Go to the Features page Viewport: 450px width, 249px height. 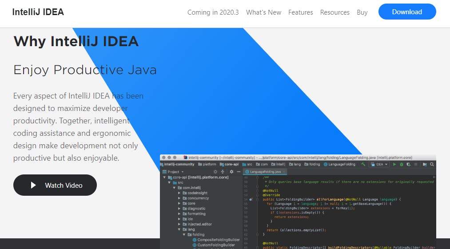click(300, 12)
